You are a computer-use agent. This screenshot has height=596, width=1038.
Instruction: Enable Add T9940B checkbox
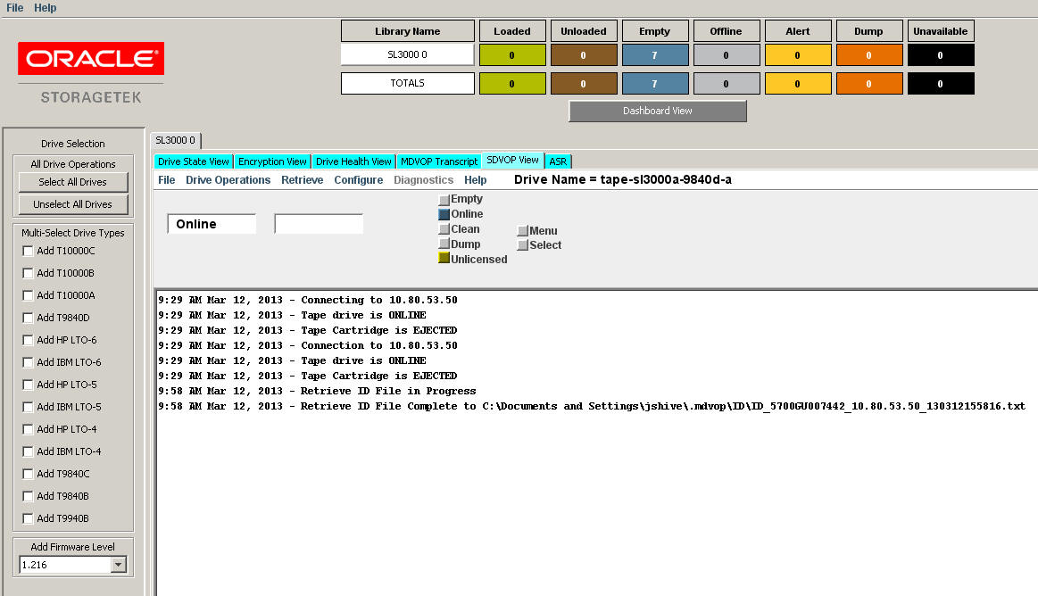click(x=28, y=518)
